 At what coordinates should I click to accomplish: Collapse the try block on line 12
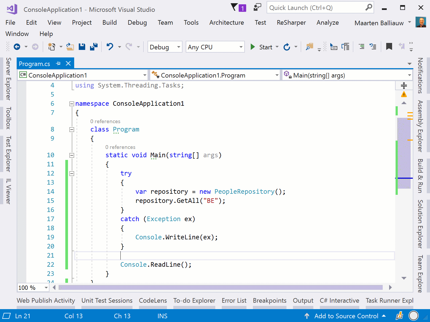pos(71,173)
